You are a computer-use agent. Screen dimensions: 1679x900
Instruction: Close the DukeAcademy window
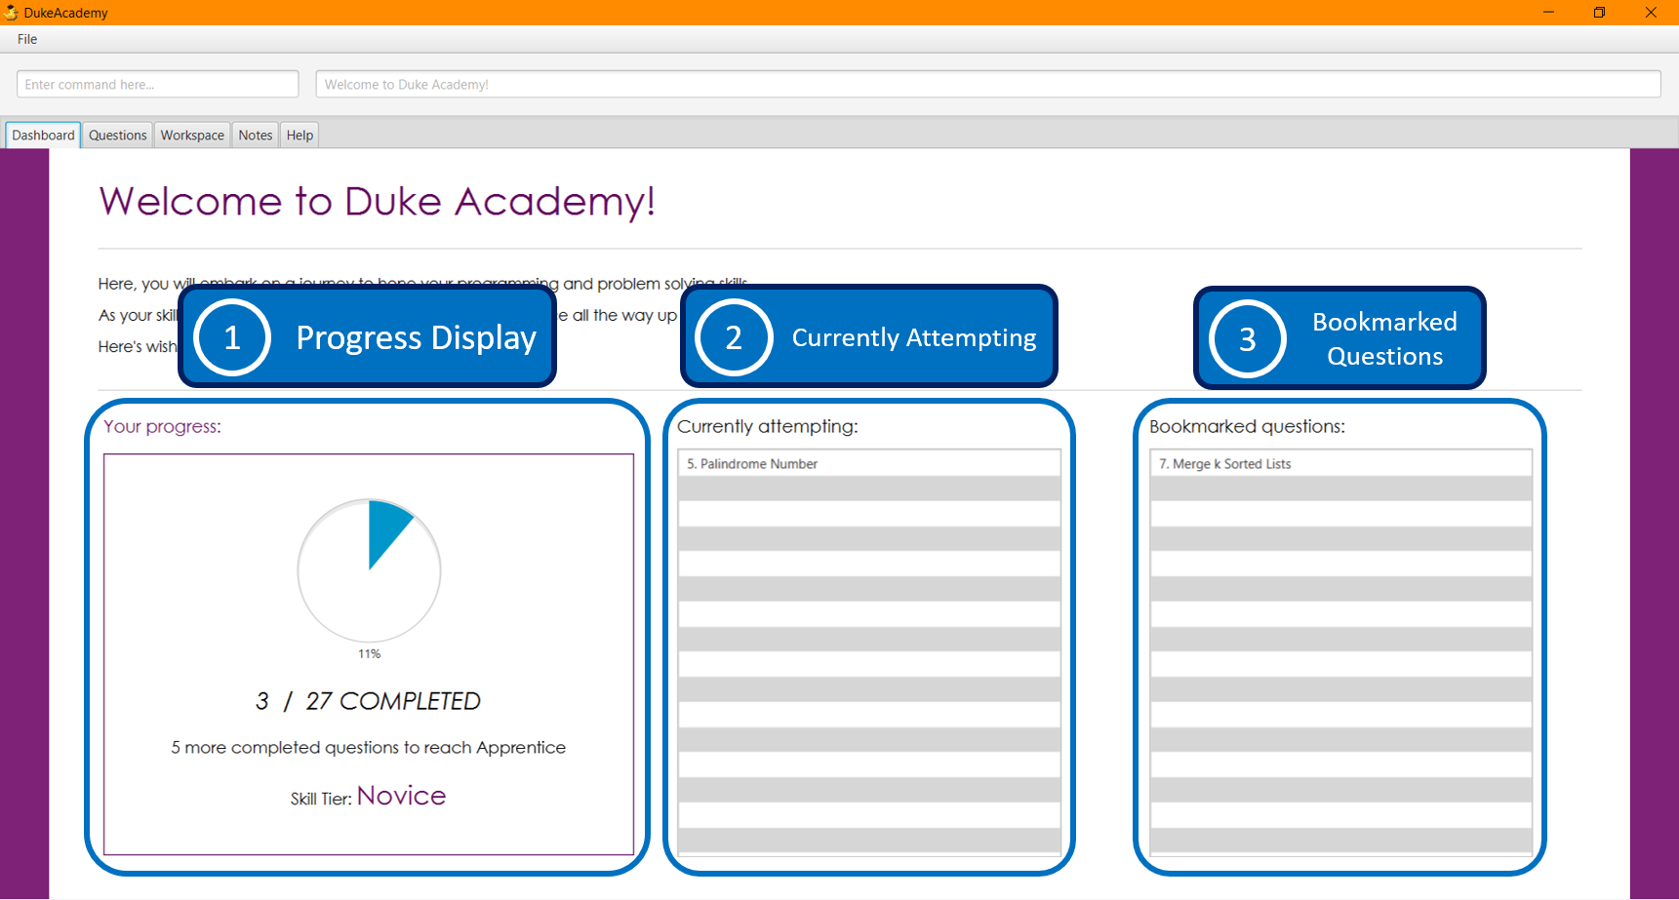1651,13
